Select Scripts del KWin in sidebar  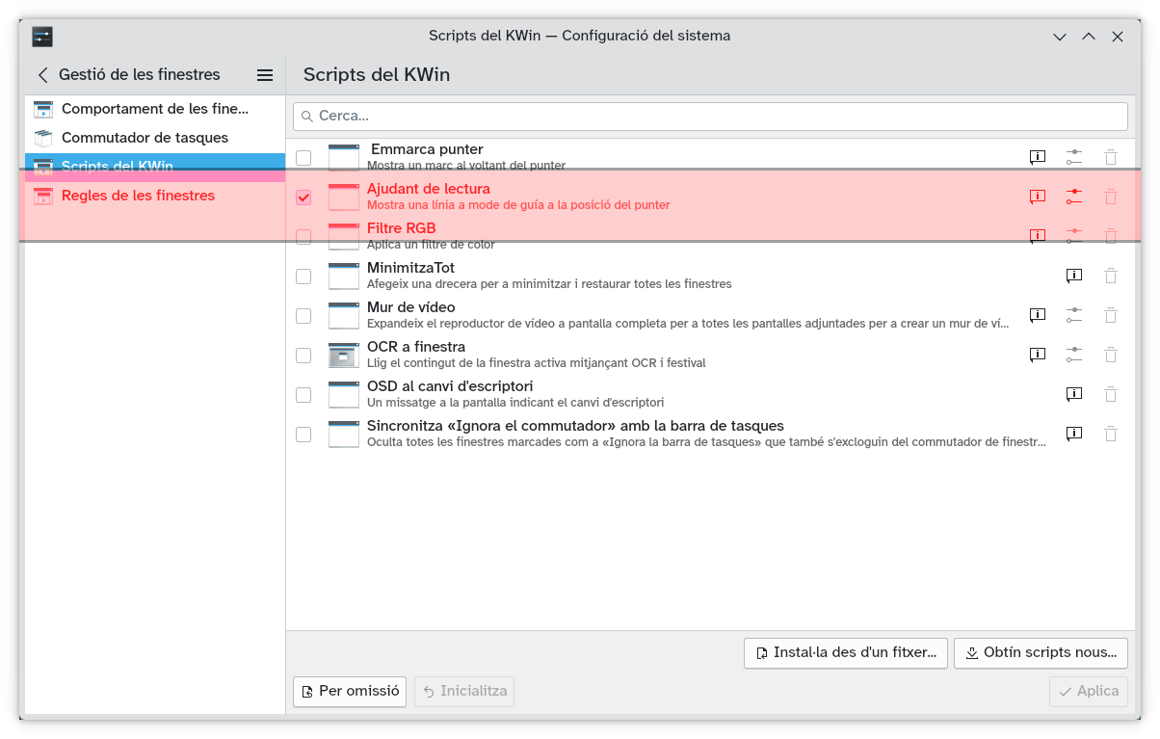(155, 167)
